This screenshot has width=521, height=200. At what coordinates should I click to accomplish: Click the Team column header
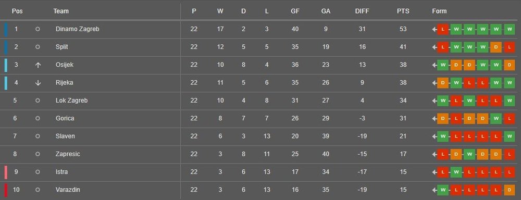(61, 11)
